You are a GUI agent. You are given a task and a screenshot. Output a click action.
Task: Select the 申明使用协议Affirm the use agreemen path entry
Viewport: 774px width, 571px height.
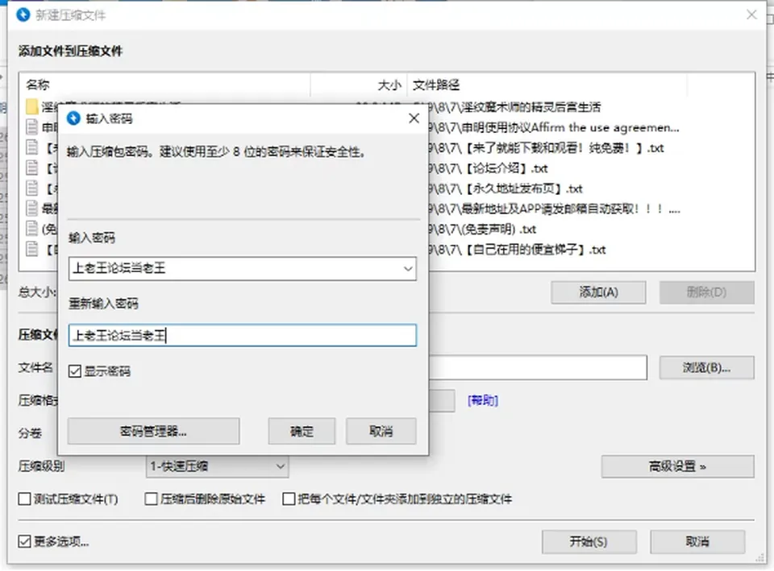tap(555, 127)
